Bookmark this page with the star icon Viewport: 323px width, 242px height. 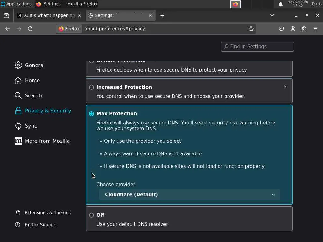pos(251,29)
